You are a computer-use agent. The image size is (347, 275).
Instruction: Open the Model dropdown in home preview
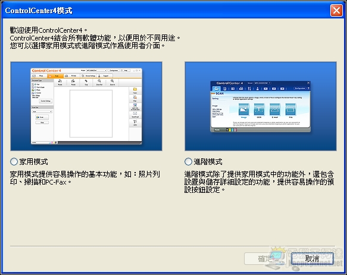[x=96, y=70]
